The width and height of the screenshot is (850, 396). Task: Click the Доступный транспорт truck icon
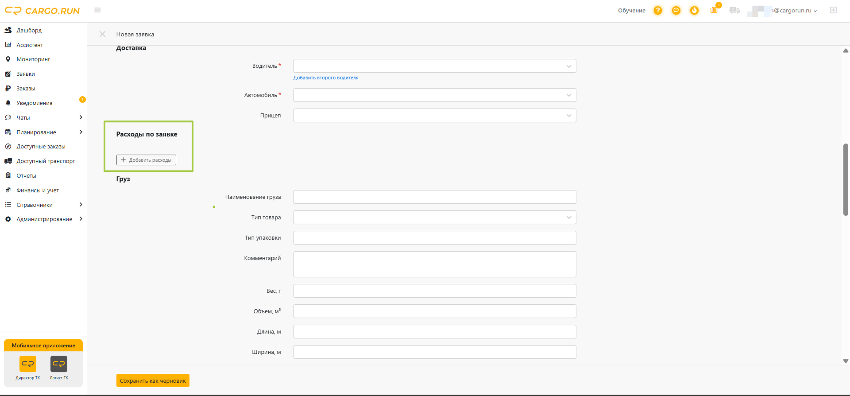8,161
